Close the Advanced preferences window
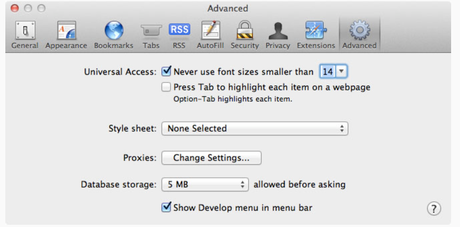The image size is (460, 227). (15, 8)
